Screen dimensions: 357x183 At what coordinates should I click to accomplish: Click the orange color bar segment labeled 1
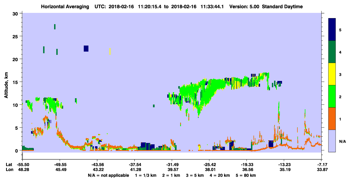[x=332, y=119]
